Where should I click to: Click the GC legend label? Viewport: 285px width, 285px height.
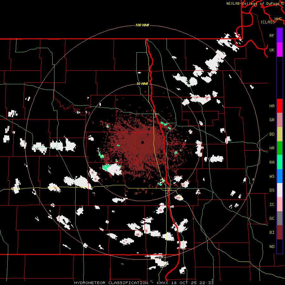pos(272,218)
